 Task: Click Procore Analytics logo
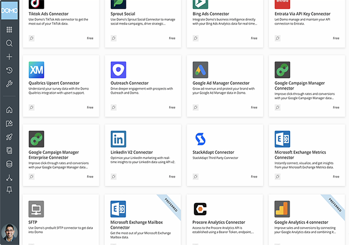(x=200, y=209)
